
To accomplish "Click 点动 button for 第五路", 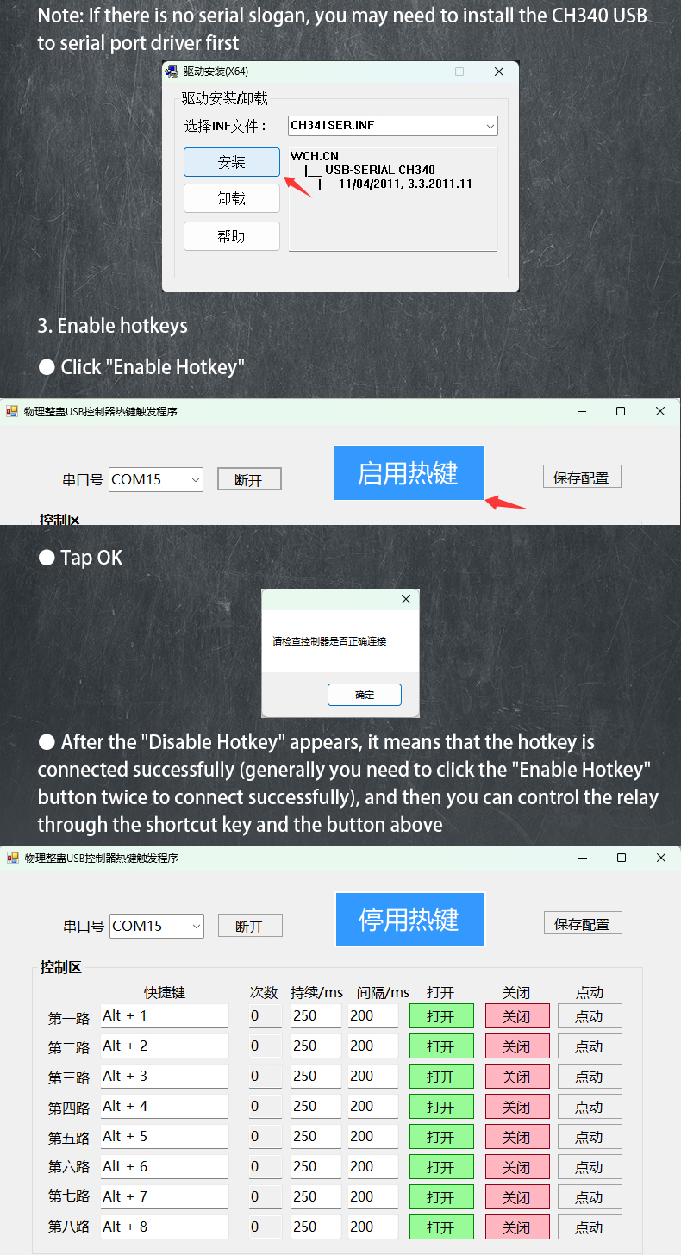I will (x=590, y=1137).
